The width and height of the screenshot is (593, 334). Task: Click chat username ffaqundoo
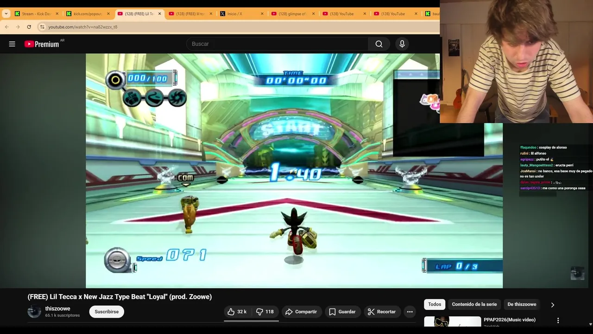[x=528, y=148]
